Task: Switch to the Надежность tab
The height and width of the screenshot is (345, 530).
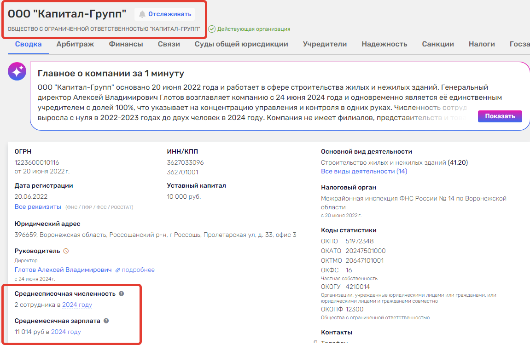Action: tap(384, 44)
